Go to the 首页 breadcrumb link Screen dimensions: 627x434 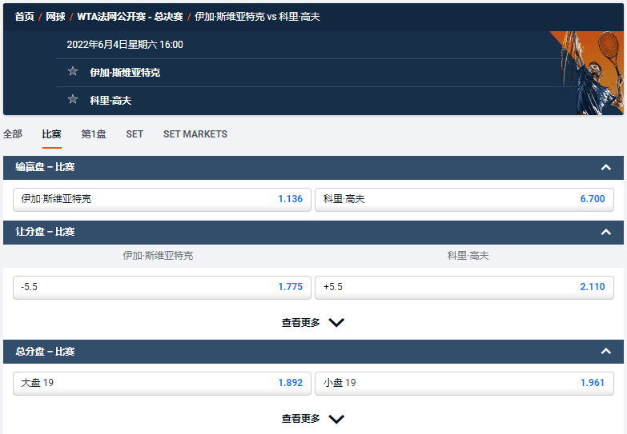pyautogui.click(x=24, y=16)
